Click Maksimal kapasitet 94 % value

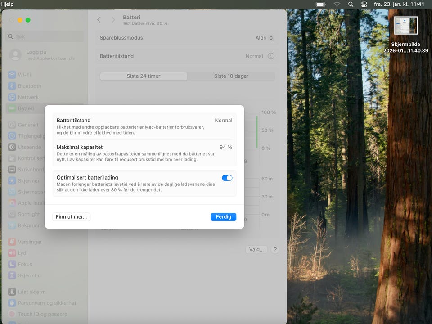(x=225, y=147)
